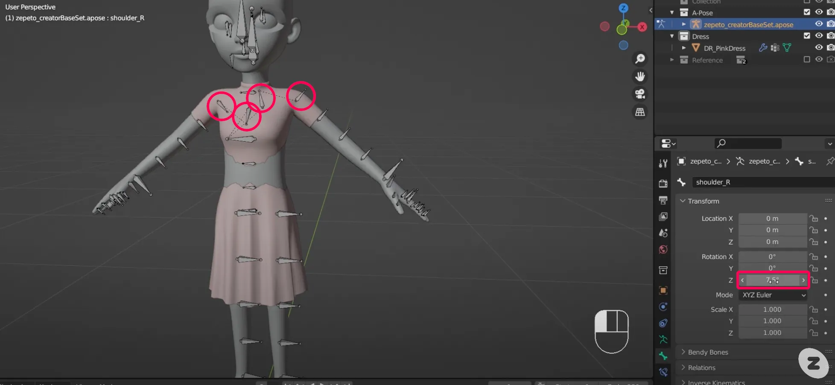
Task: Open the properties editor type dropdown
Action: pyautogui.click(x=668, y=144)
